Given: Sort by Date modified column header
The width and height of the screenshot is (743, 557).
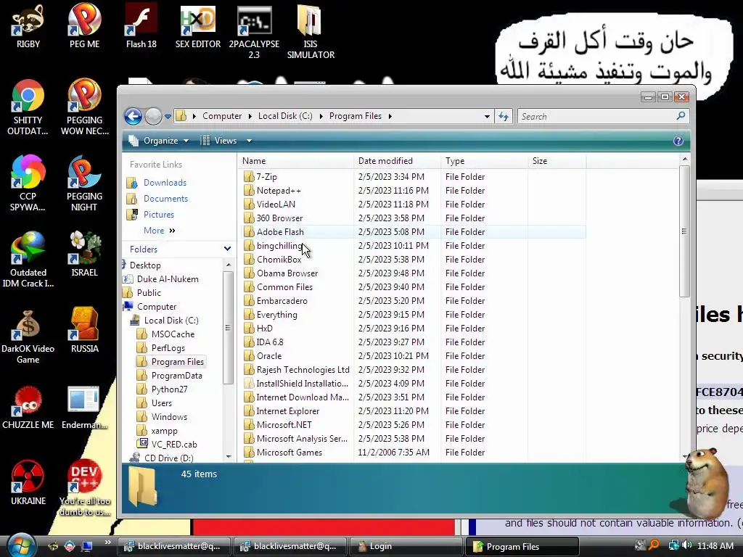Looking at the screenshot, I should coord(397,161).
